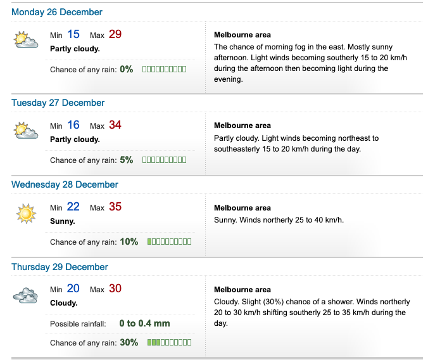Click Thursday's cloudy weather icon
Screen dimensions: 428x362
coord(25,295)
